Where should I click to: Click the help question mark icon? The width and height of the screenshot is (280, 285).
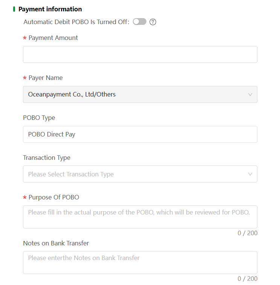(x=153, y=22)
